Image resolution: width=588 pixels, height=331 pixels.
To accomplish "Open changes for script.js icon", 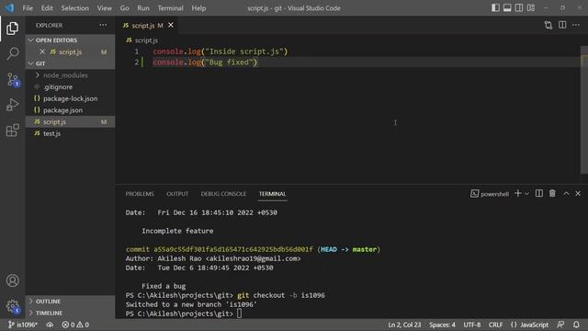I will pyautogui.click(x=548, y=25).
